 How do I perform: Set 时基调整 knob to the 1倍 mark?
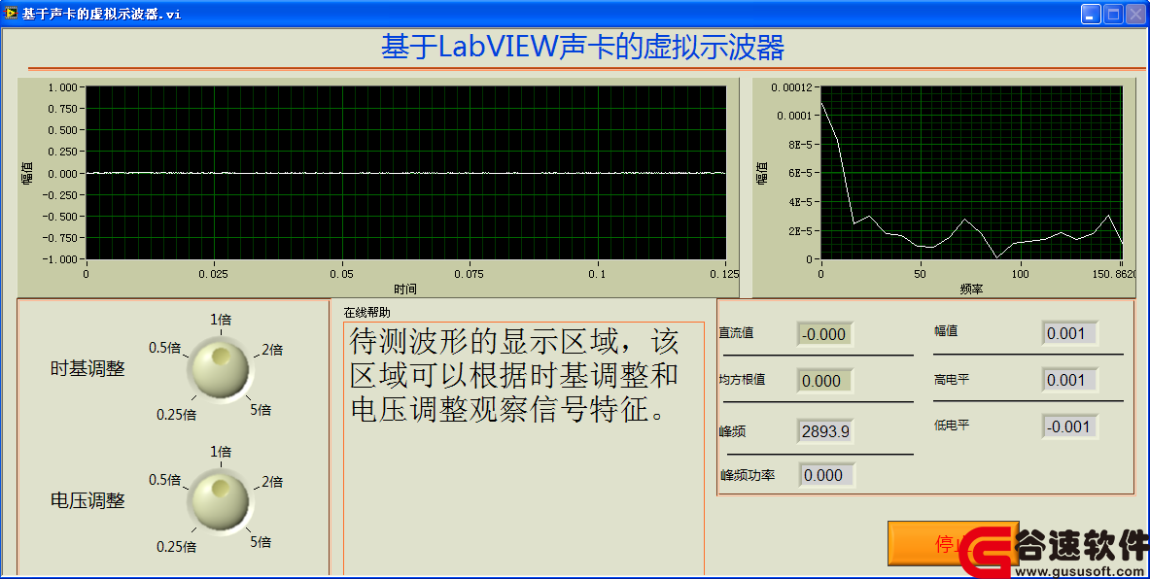pos(221,320)
